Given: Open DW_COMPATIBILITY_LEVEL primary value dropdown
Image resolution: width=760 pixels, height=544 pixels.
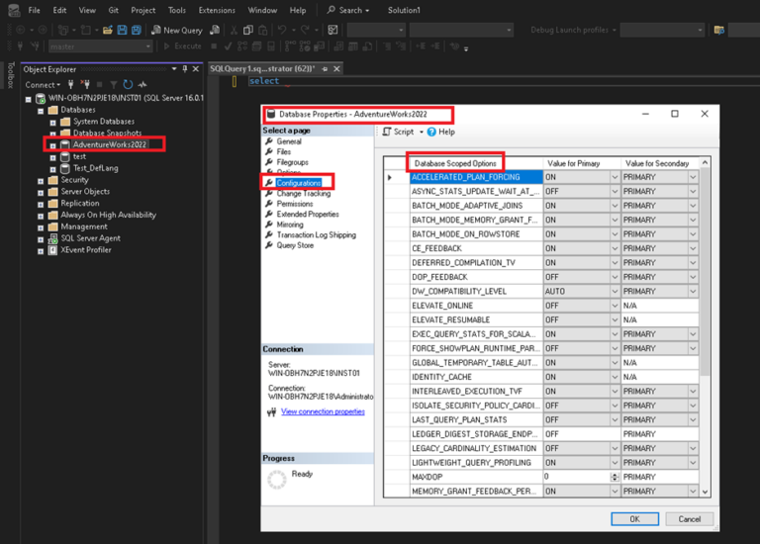Looking at the screenshot, I should 614,291.
